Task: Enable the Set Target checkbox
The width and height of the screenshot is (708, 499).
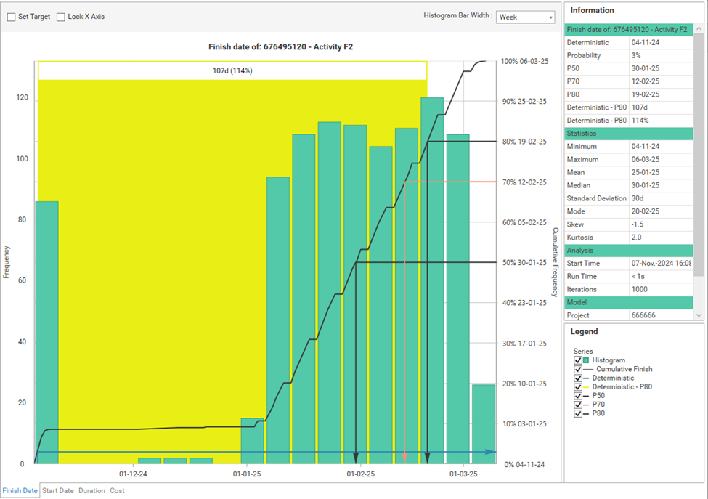Action: click(12, 17)
